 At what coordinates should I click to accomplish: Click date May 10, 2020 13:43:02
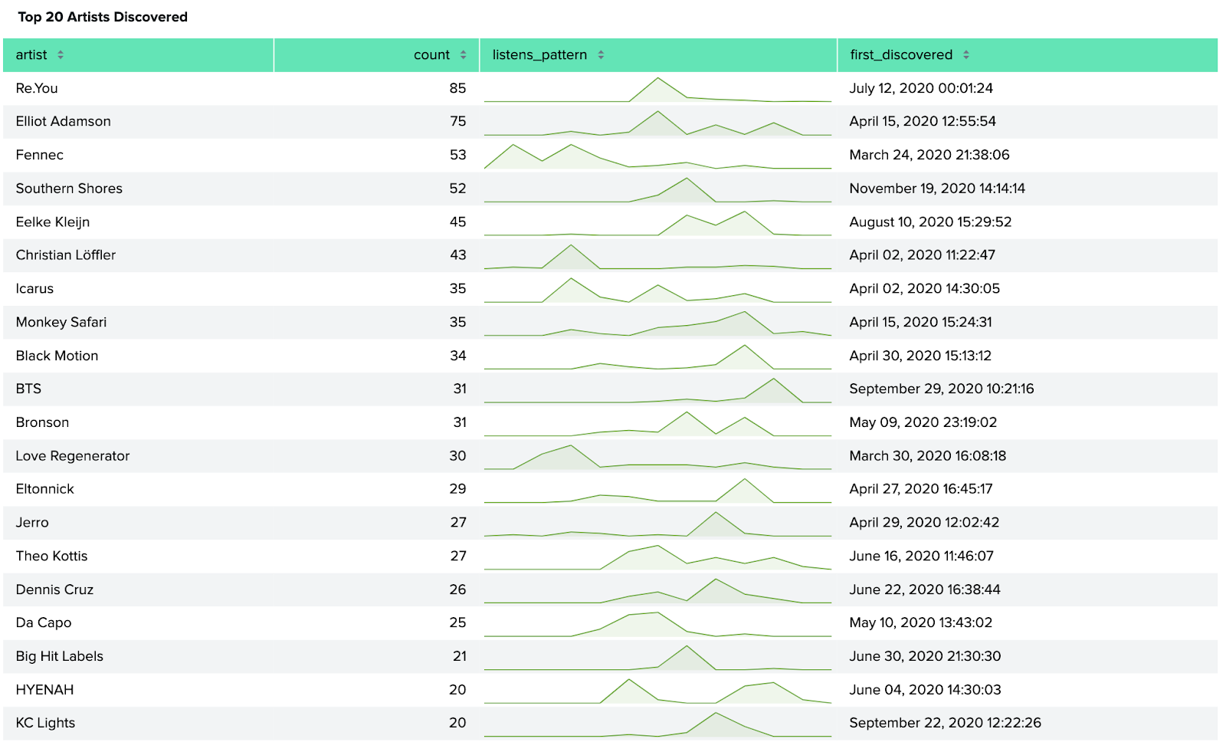pos(921,623)
